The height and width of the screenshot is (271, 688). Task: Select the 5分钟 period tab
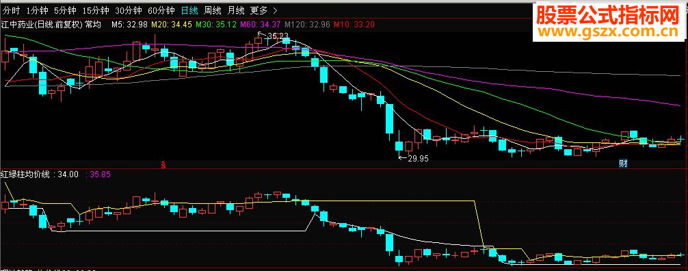coord(66,10)
